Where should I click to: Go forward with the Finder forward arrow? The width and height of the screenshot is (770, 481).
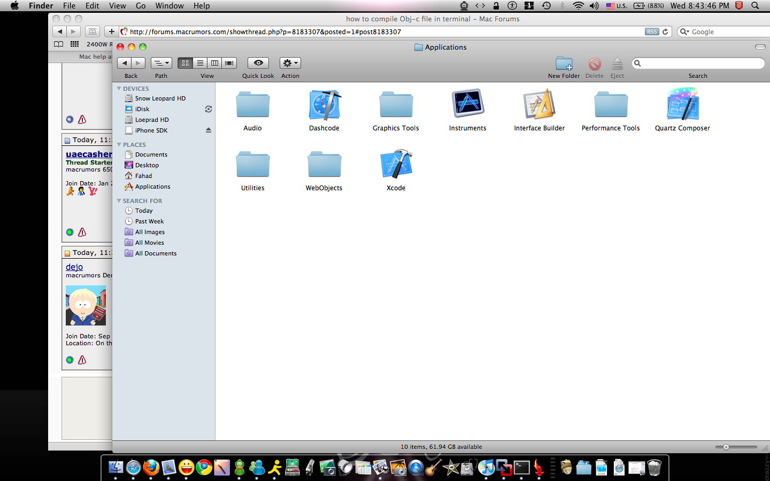coord(138,63)
